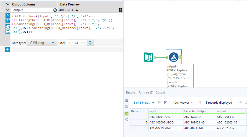Viewport: 247px width, 137px height.
Task: Click the Formula tool annotation text box
Action: pos(180,76)
